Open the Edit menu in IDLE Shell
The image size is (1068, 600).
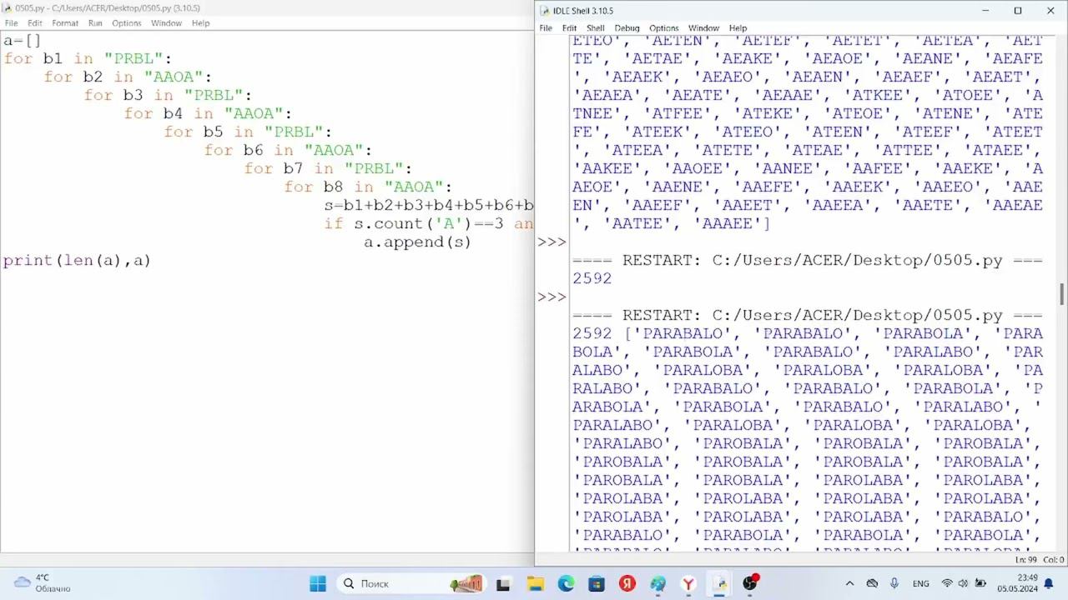click(x=569, y=28)
